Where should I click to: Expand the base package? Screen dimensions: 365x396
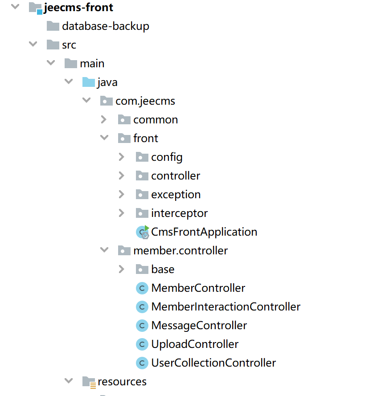click(122, 269)
